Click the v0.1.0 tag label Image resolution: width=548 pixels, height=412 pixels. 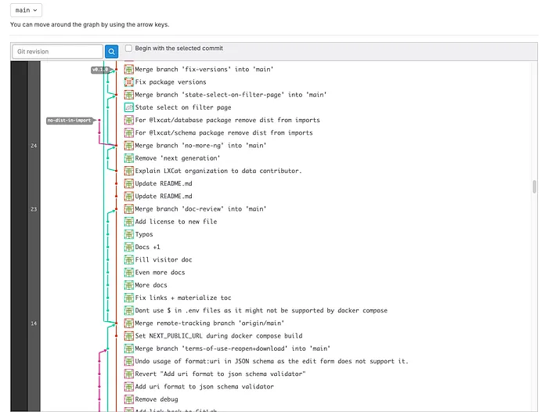coord(101,70)
